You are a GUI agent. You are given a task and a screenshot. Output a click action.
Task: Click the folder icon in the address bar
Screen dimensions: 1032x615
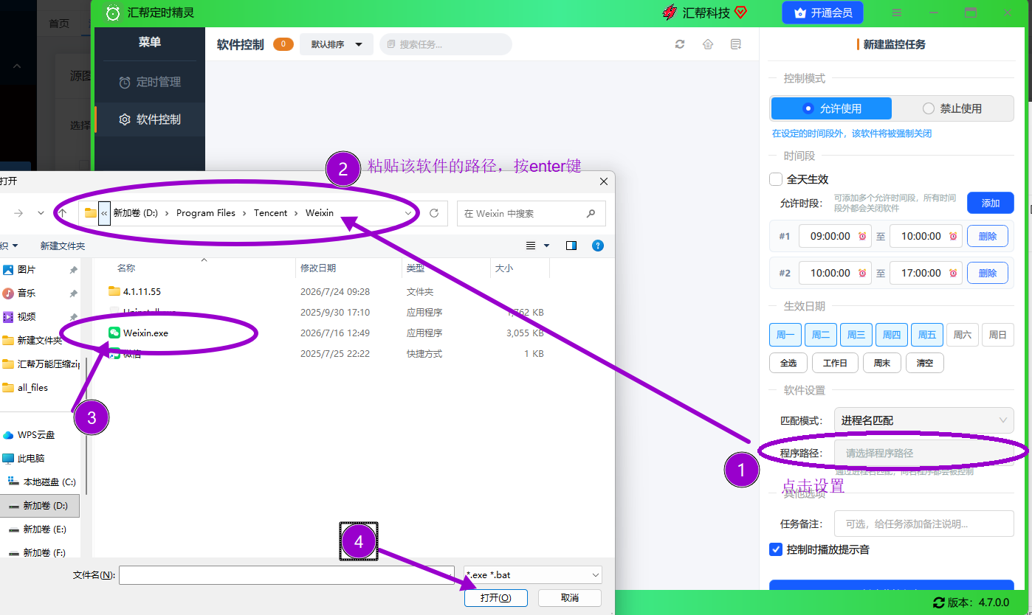point(91,213)
